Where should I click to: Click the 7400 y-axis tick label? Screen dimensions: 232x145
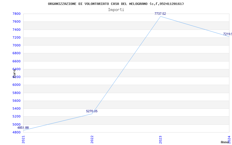coord(17,30)
